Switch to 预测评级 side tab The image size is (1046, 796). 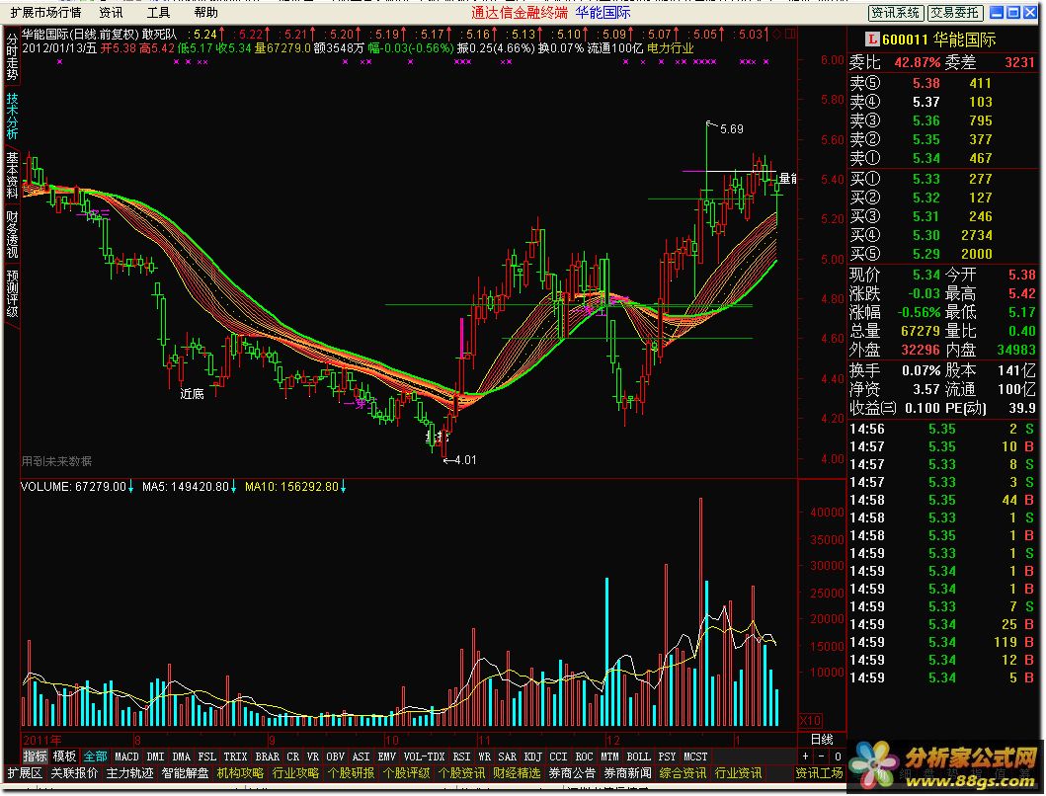pyautogui.click(x=12, y=293)
